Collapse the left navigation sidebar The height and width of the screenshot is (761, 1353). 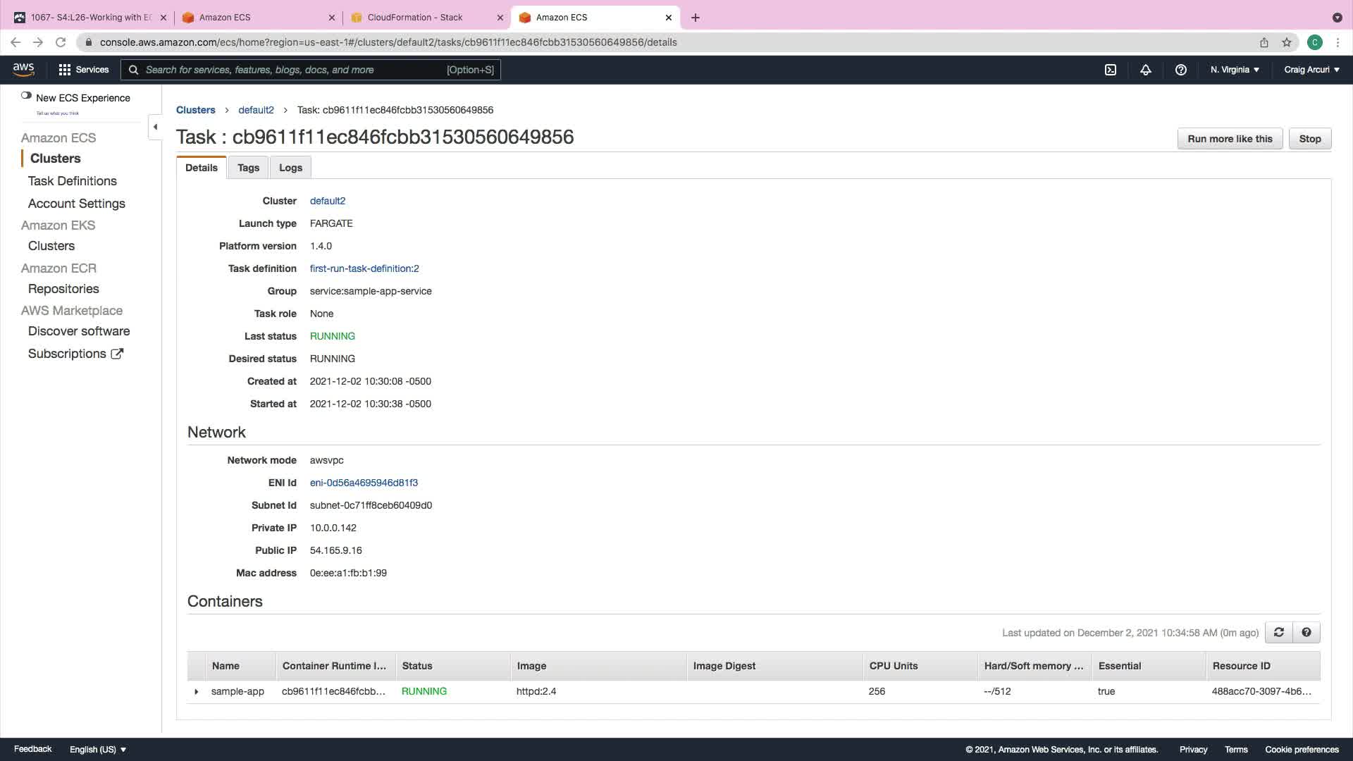(x=155, y=128)
